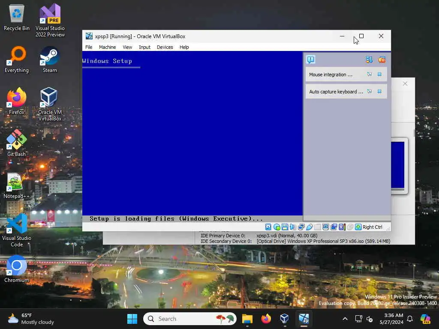Open the audio status bar indicator
The image size is (439, 329).
tap(293, 227)
